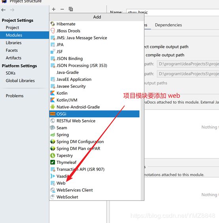
Task: Choose Thymeleaf from the Add menu
Action: pos(94,162)
